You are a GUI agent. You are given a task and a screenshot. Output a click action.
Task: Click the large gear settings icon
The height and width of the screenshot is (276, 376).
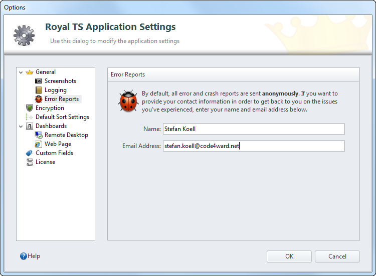(24, 35)
